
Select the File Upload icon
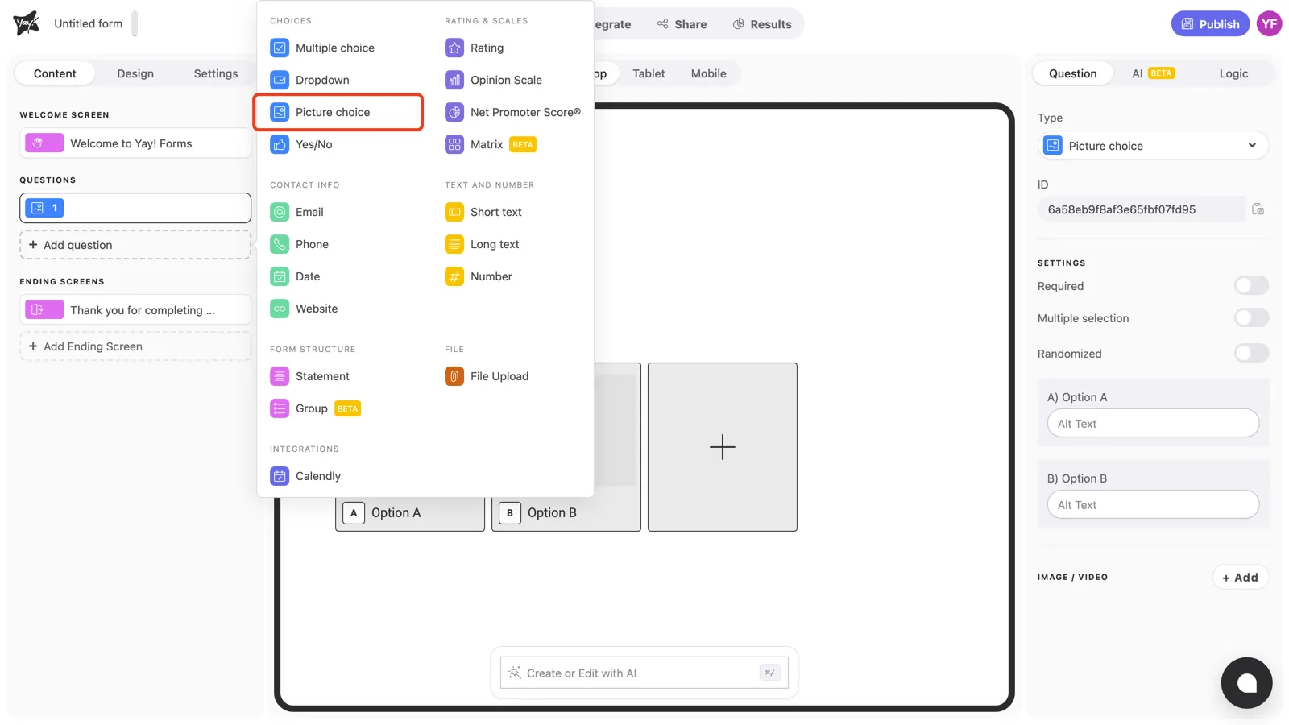coord(454,376)
